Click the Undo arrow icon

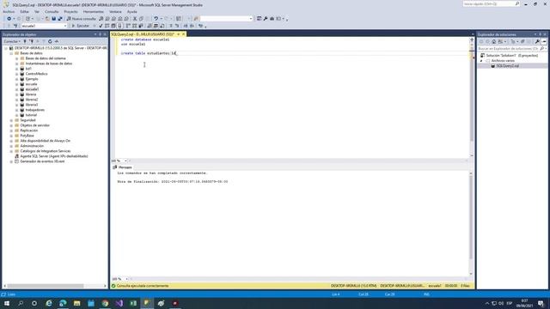pyautogui.click(x=156, y=19)
